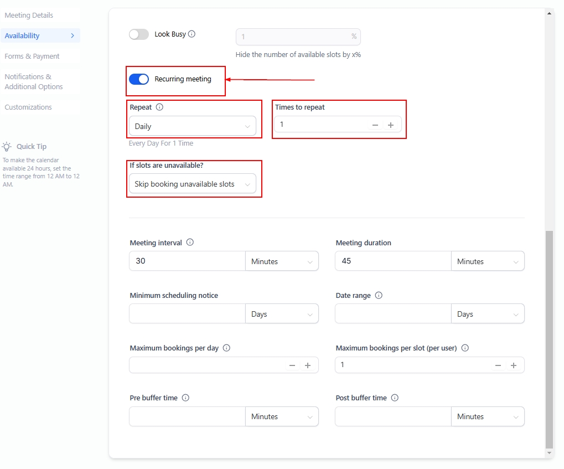The image size is (564, 469).
Task: Click info icon beside Repeat label
Action: (159, 107)
